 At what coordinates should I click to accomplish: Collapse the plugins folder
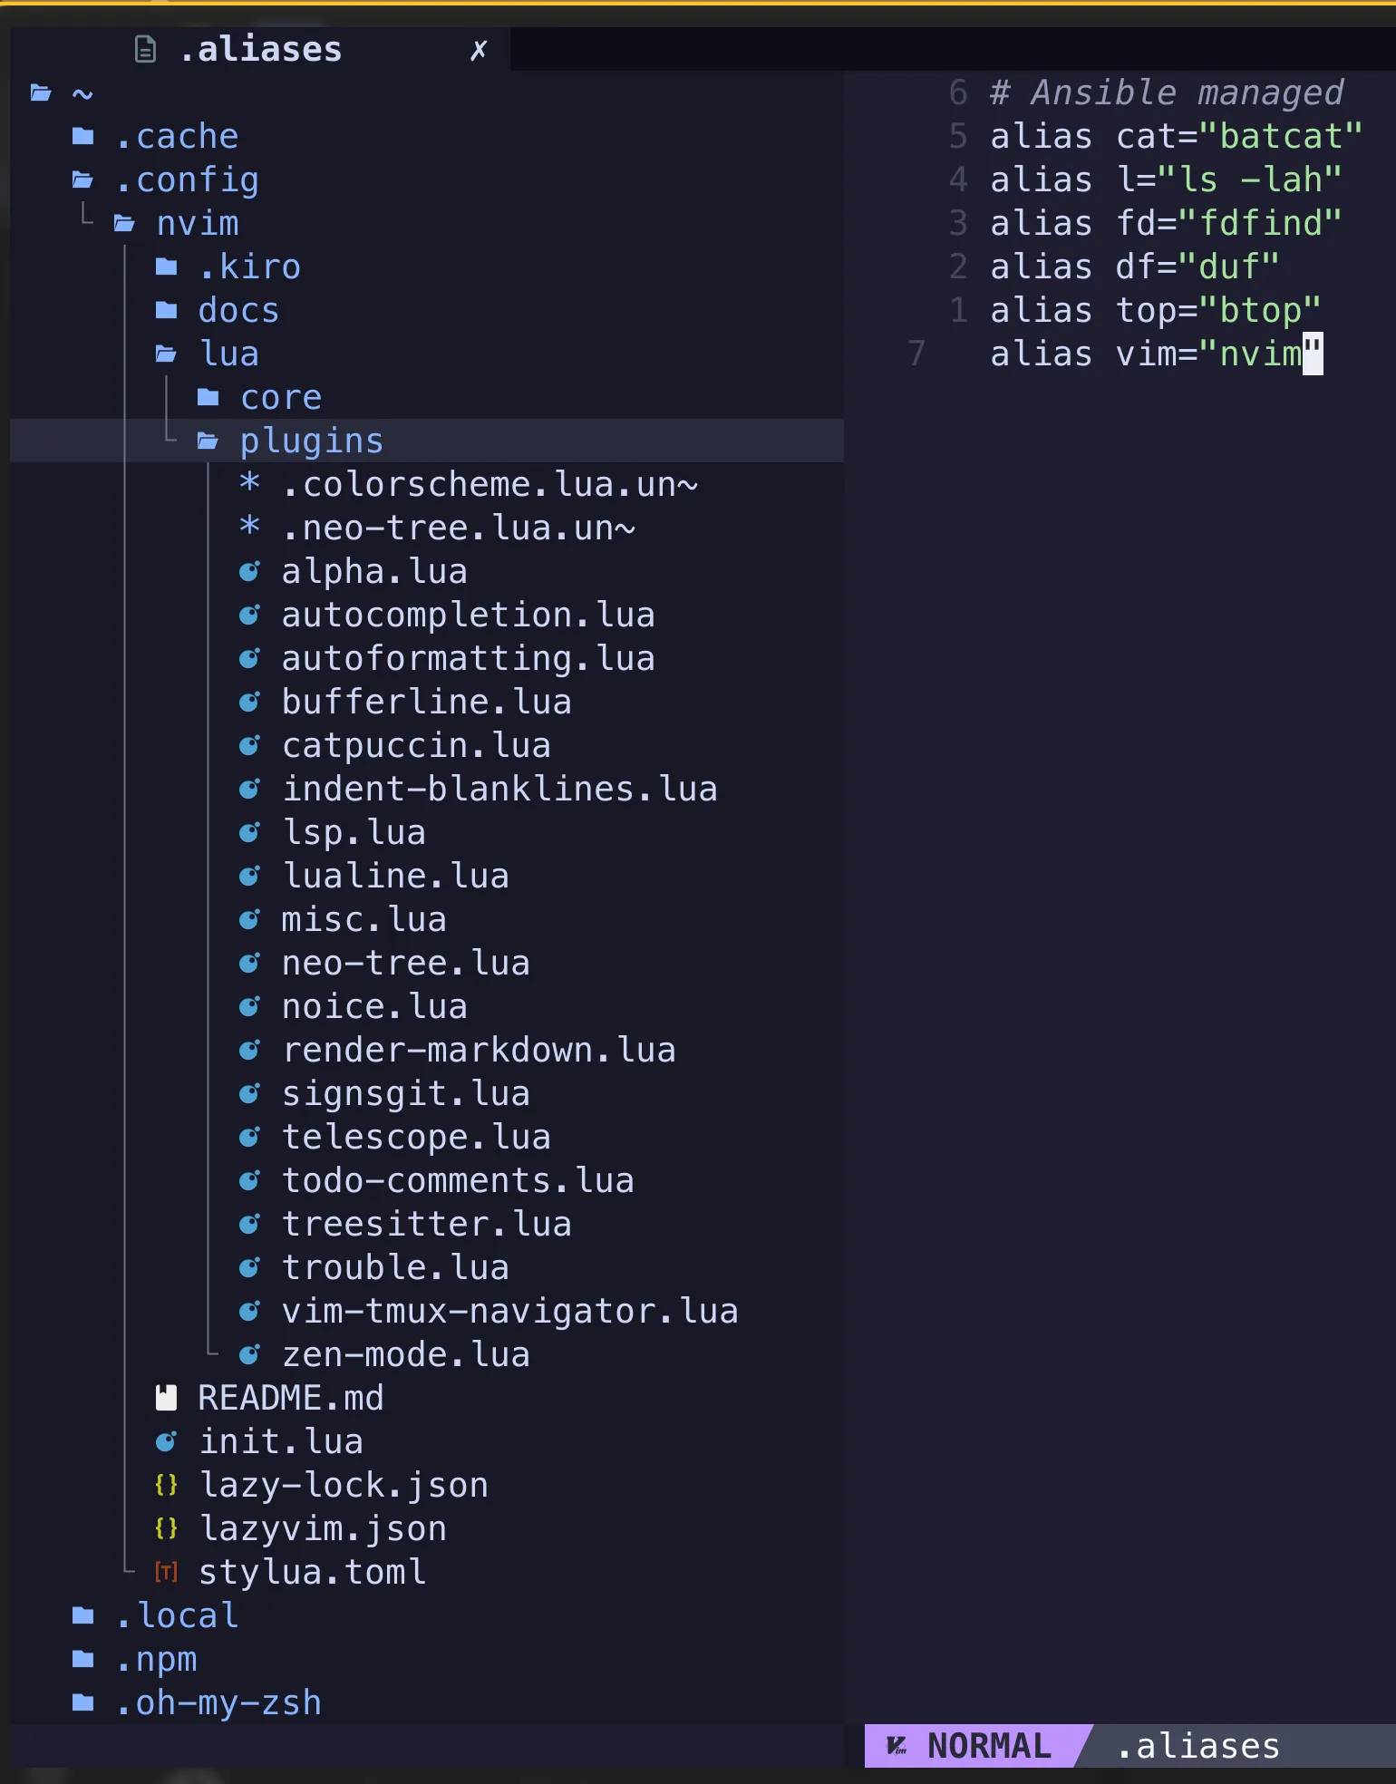tap(310, 441)
